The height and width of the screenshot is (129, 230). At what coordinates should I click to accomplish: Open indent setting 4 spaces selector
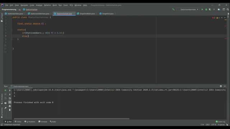coord(221,125)
